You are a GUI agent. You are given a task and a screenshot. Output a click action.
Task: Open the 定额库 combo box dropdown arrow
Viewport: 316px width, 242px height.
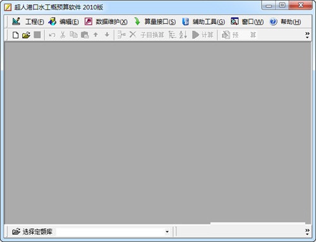167,232
